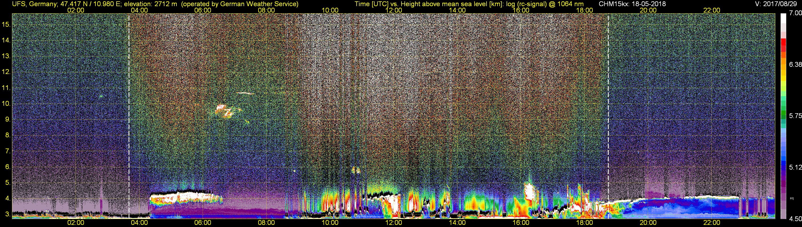Viewport: 802px width, 227px height.
Task: Click the '8.' height axis label
Action: [8, 135]
